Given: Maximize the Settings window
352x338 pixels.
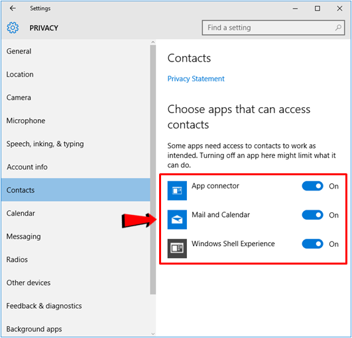Looking at the screenshot, I should coord(318,9).
